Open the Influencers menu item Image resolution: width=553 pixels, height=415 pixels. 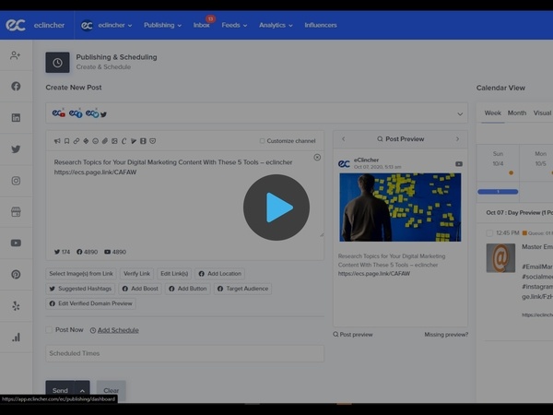[321, 25]
